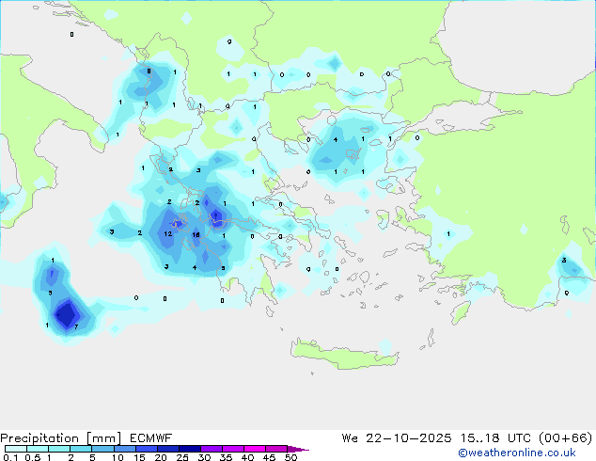This screenshot has width=596, height=461.
Task: Click the darkest blue rain cell southwest of Greece
Action: [x=68, y=314]
